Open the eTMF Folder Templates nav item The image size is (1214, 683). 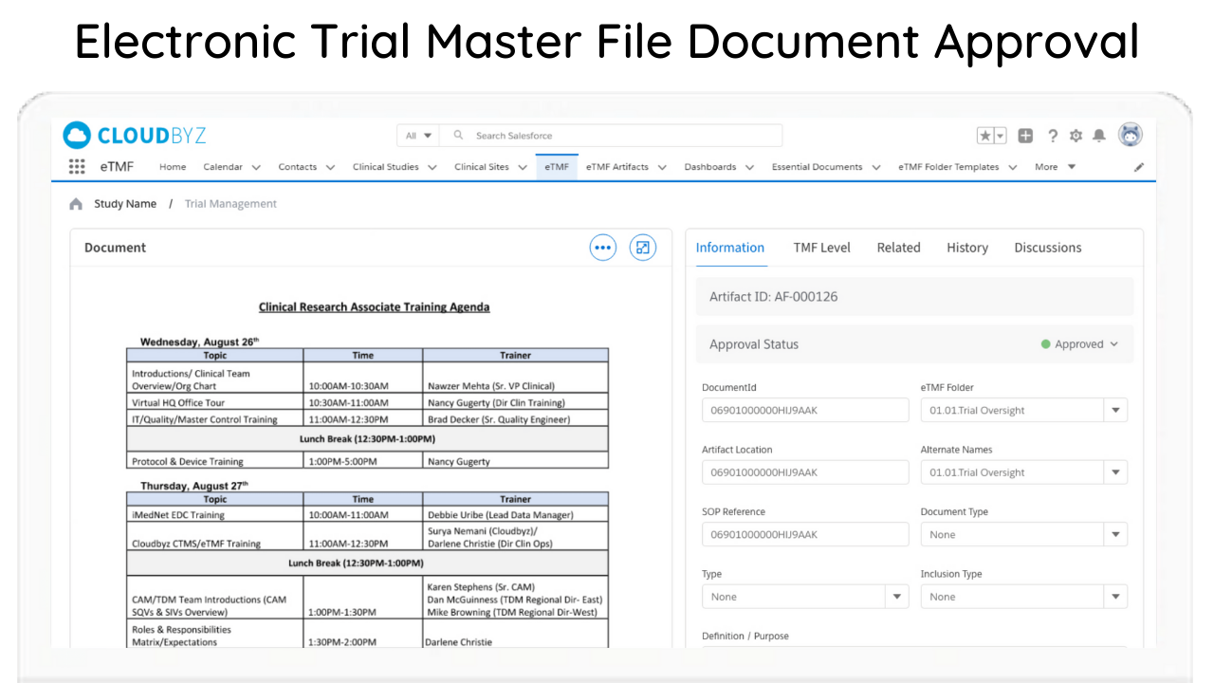(x=948, y=167)
